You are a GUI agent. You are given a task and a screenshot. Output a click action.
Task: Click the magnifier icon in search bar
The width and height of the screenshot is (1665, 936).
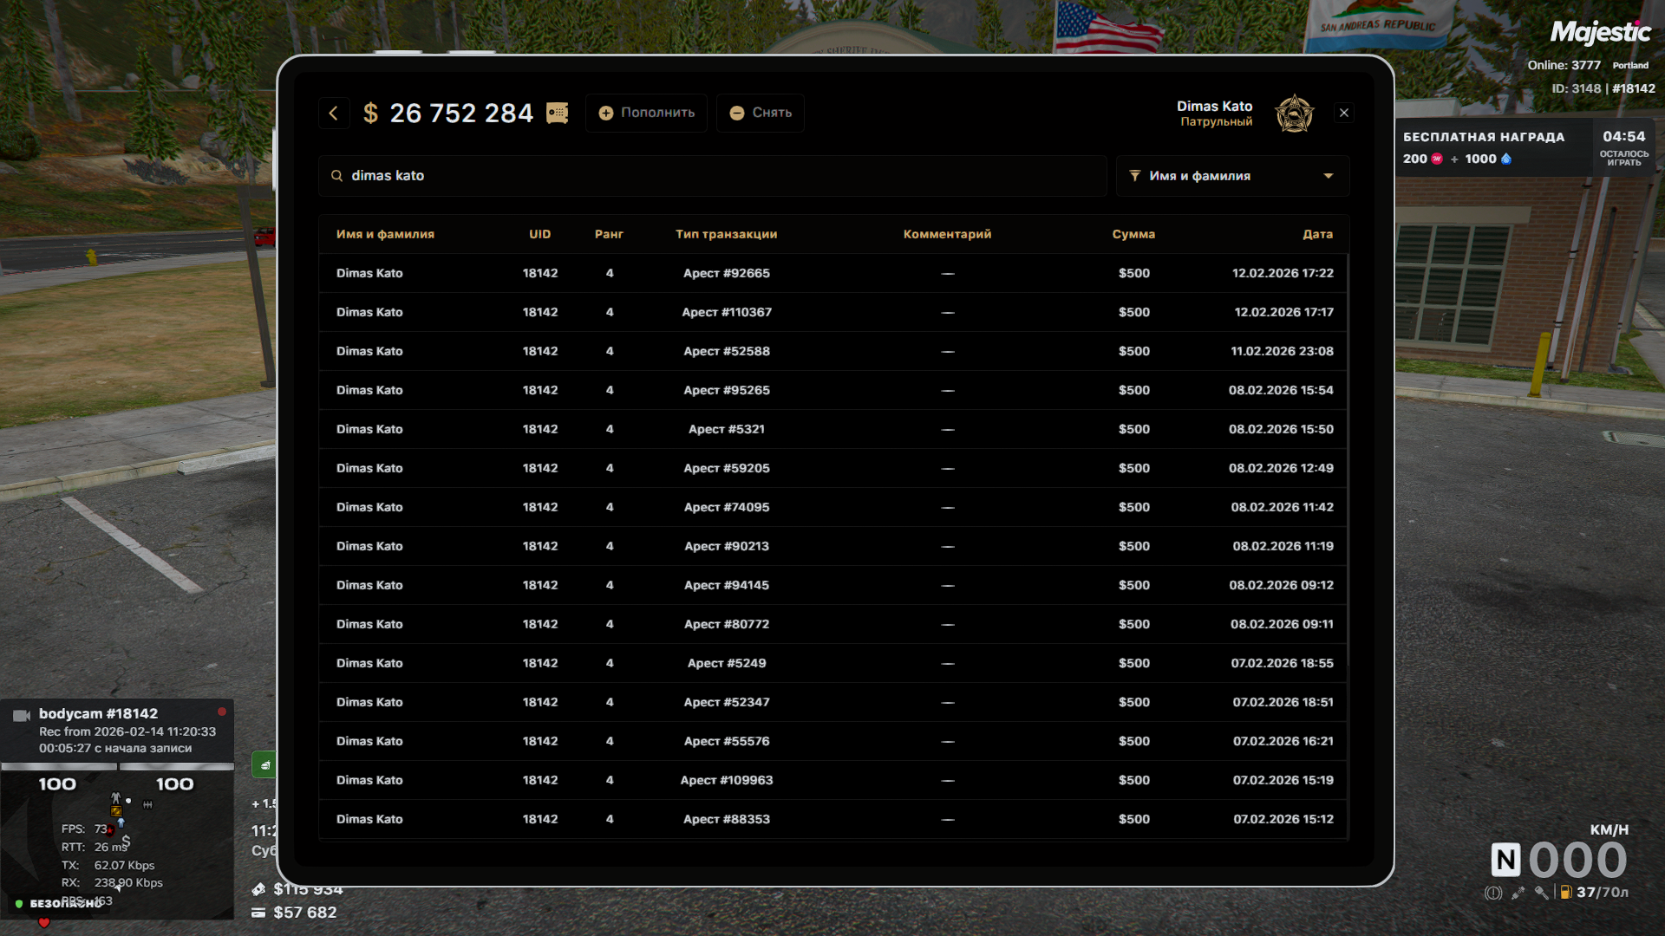pos(336,176)
